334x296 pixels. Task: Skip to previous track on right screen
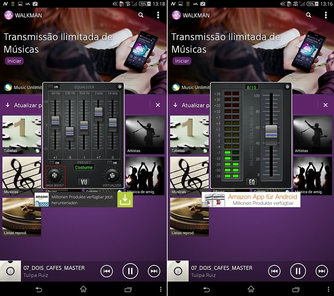point(274,271)
